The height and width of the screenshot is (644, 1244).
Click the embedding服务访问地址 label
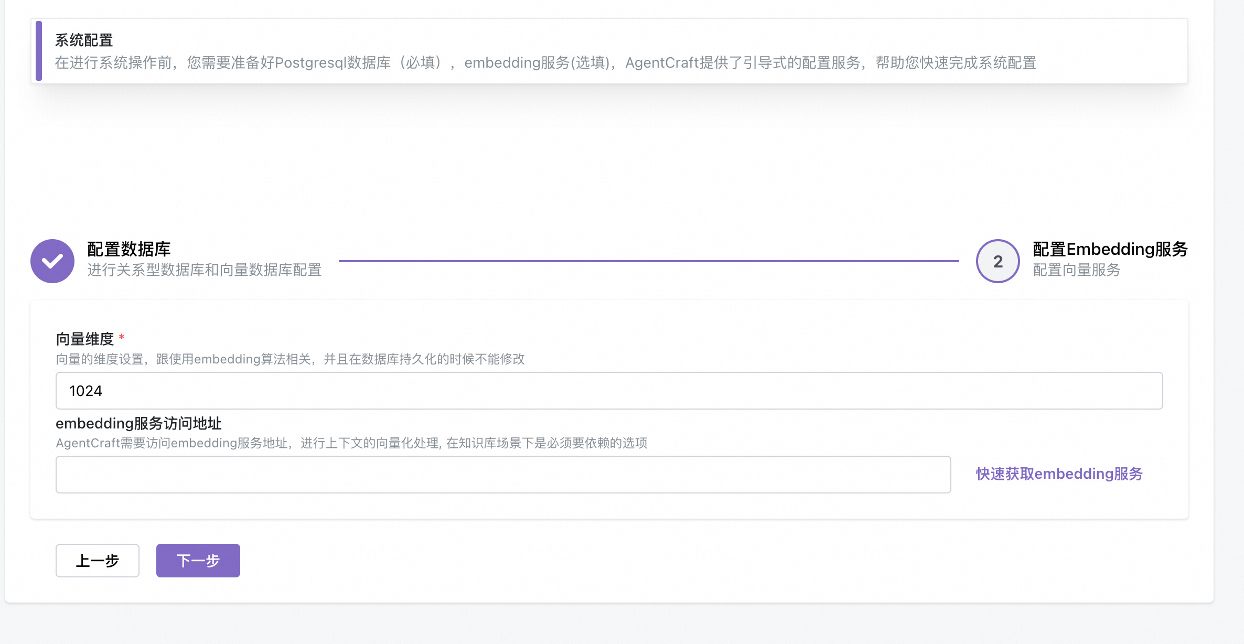[x=138, y=423]
